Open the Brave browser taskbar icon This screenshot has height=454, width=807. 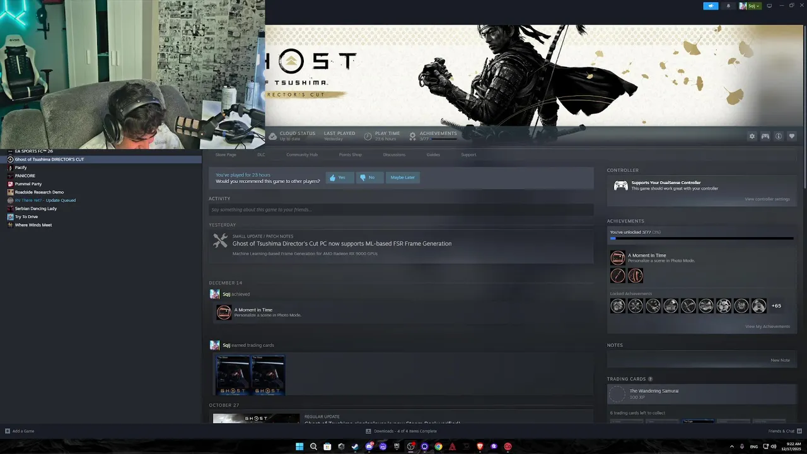[x=480, y=446]
